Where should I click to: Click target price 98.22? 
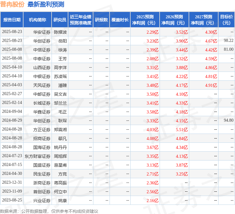click(229, 40)
